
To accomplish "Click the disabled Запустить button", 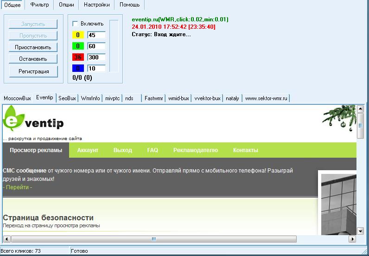I will point(33,24).
